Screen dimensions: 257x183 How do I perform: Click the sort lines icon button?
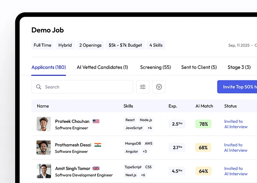(x=159, y=87)
